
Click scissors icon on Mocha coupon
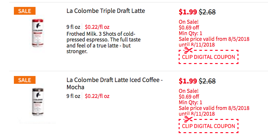click(188, 119)
